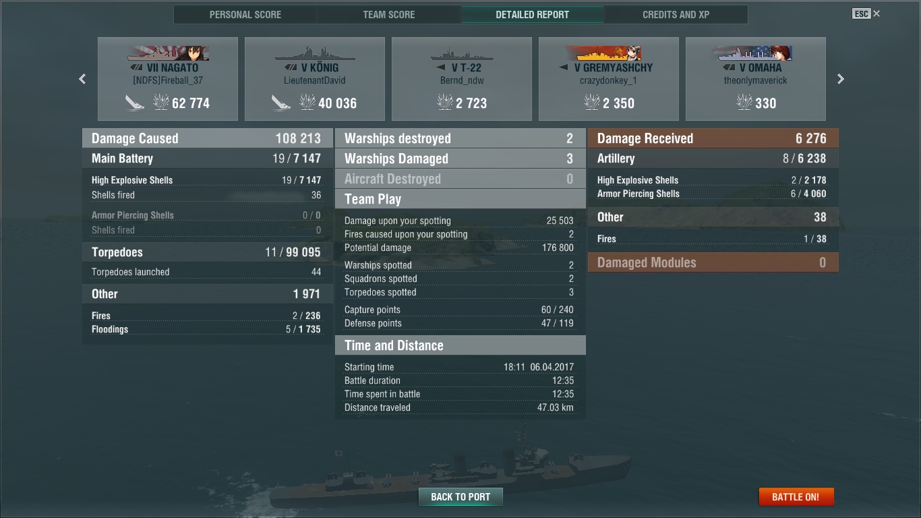Image resolution: width=921 pixels, height=518 pixels.
Task: Select the Nagato card of Fireball_37
Action: click(x=168, y=79)
